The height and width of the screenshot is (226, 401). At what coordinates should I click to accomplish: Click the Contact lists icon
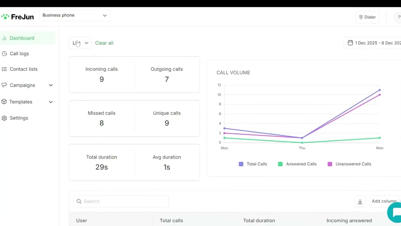point(4,69)
